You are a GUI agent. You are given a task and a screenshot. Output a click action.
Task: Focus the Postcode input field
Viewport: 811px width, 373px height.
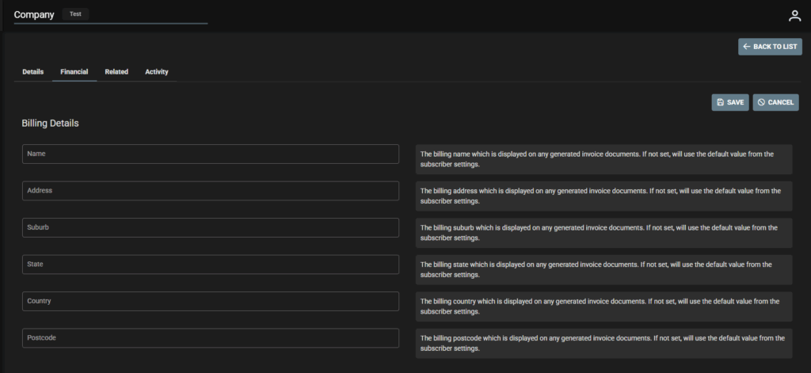point(210,338)
